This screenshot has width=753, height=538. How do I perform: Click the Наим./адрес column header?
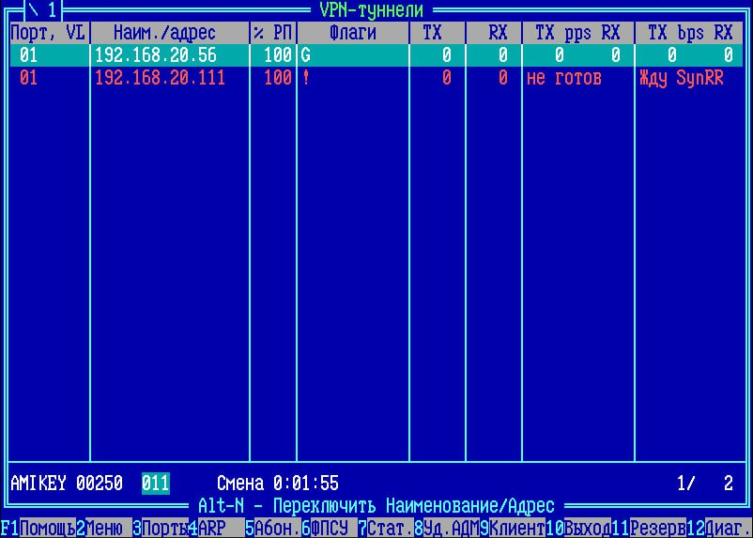click(x=169, y=33)
